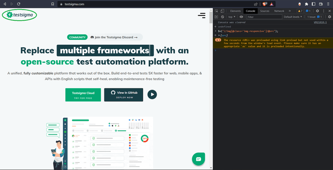Open DevTools customize three-dot menu
Screen dimensions: 333x170
[324, 11]
